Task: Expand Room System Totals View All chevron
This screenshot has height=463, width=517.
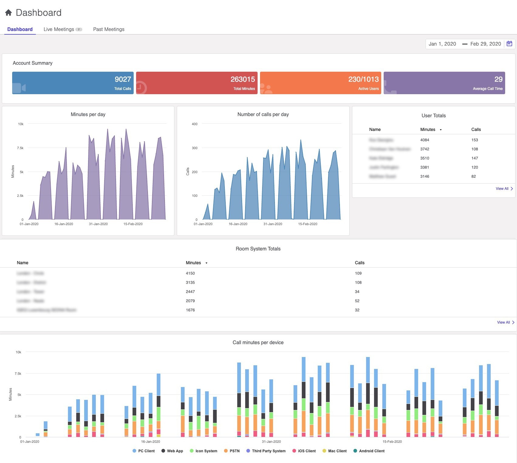Action: click(513, 322)
